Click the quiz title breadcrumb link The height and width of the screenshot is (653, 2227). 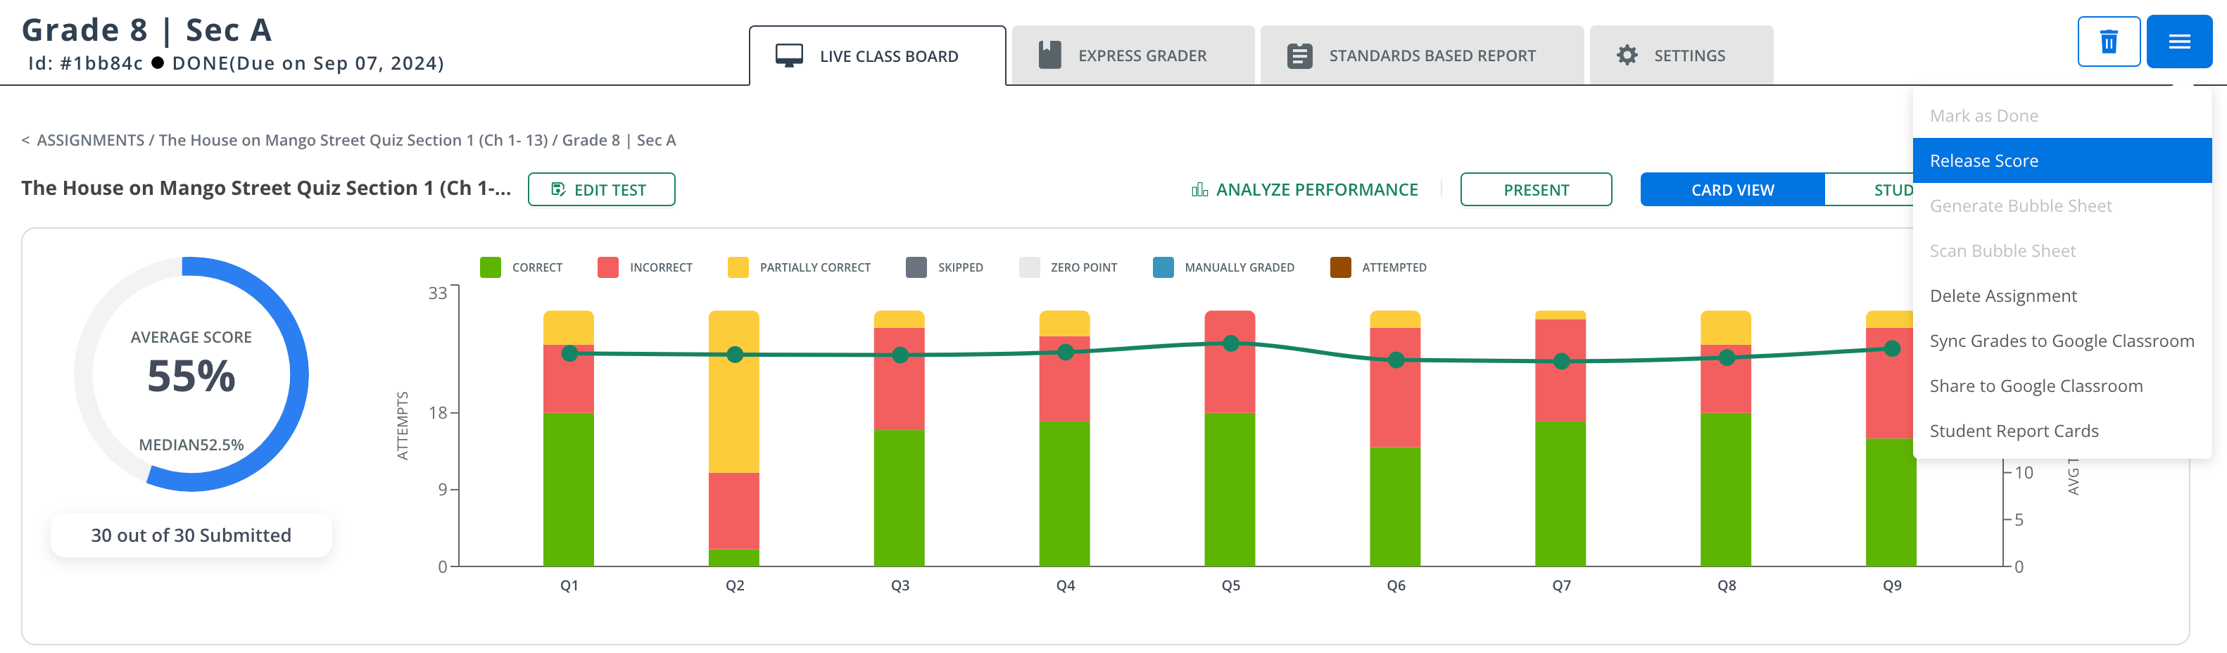353,140
